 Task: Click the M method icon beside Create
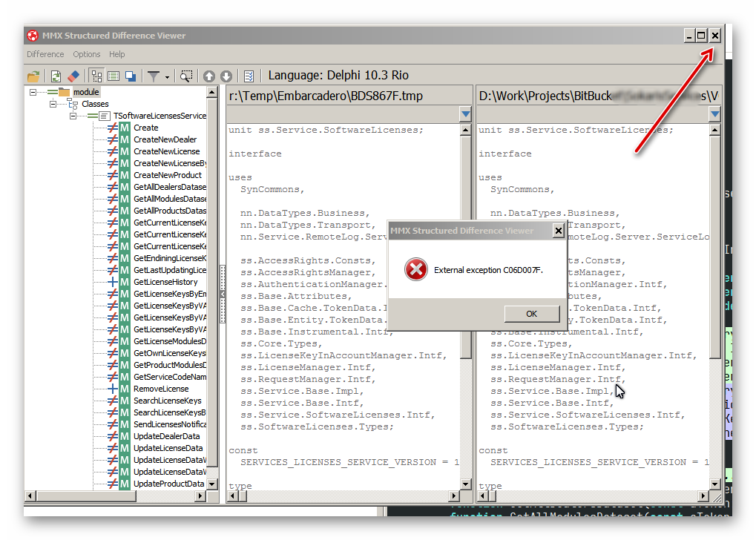[125, 128]
